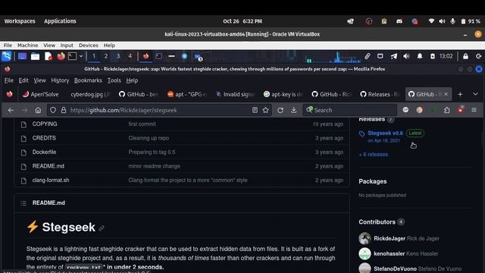This screenshot has width=485, height=273.
Task: Go back to the previous page
Action: click(11, 110)
